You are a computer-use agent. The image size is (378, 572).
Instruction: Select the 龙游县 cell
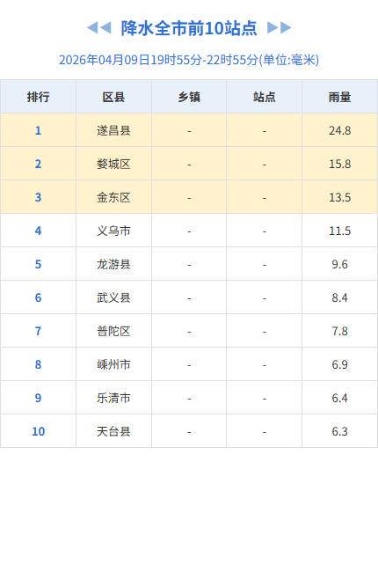click(113, 264)
